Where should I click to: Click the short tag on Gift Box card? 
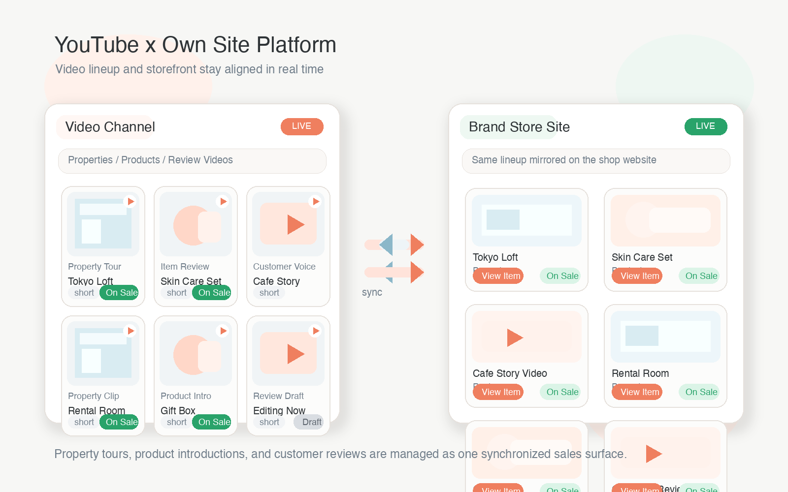pyautogui.click(x=176, y=422)
